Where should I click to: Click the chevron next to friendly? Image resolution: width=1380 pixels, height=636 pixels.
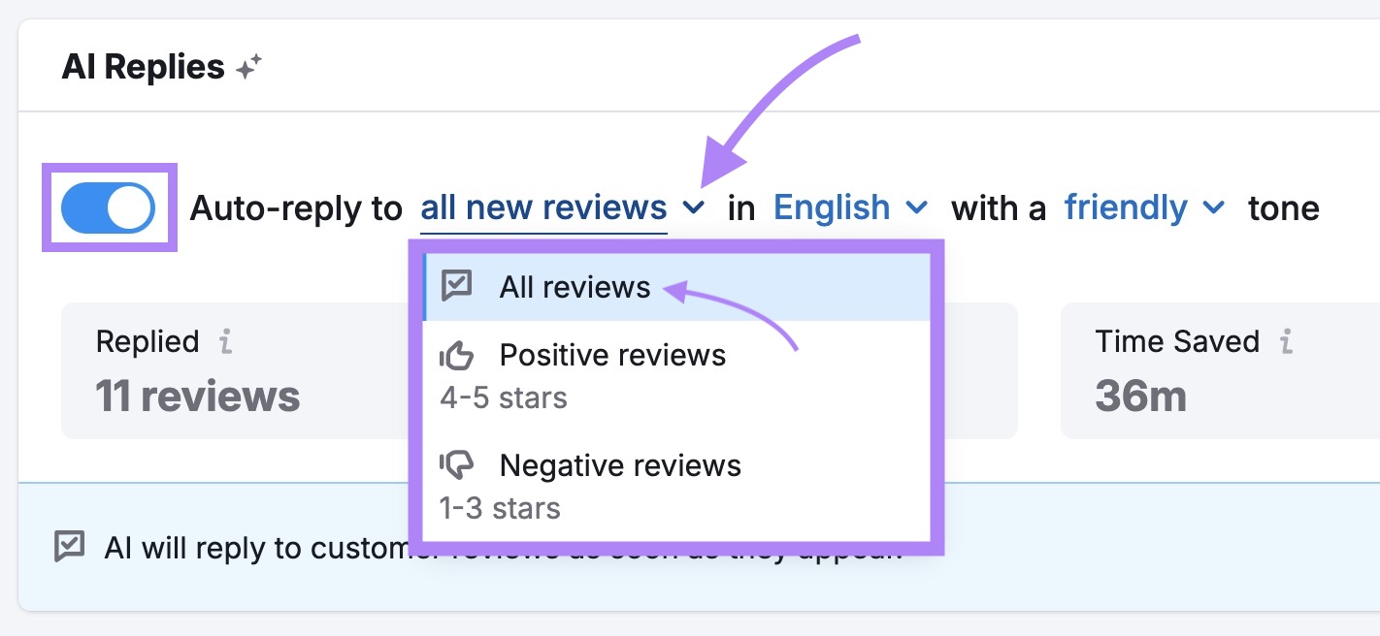click(1212, 207)
